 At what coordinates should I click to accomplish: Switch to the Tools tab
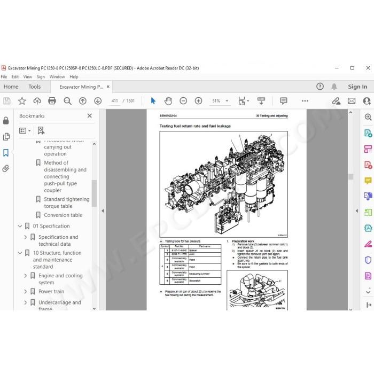pyautogui.click(x=35, y=87)
